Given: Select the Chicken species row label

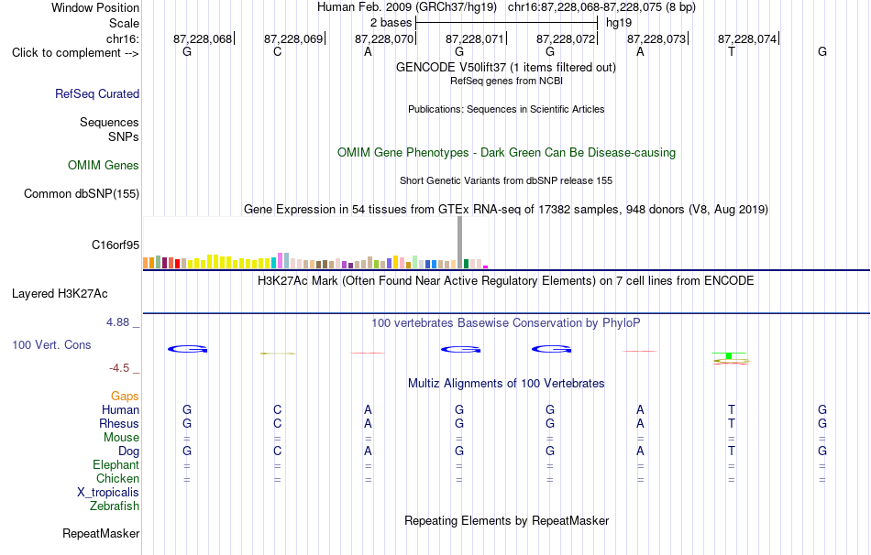Looking at the screenshot, I should click(x=117, y=478).
